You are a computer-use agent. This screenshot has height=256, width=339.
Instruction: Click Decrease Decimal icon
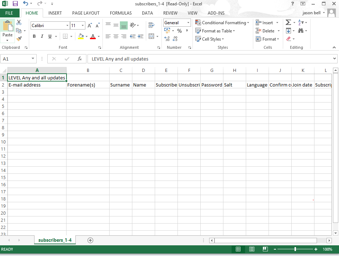coord(175,39)
